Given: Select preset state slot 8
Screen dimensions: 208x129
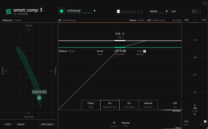Looking at the screenshot, I should tap(142, 11).
